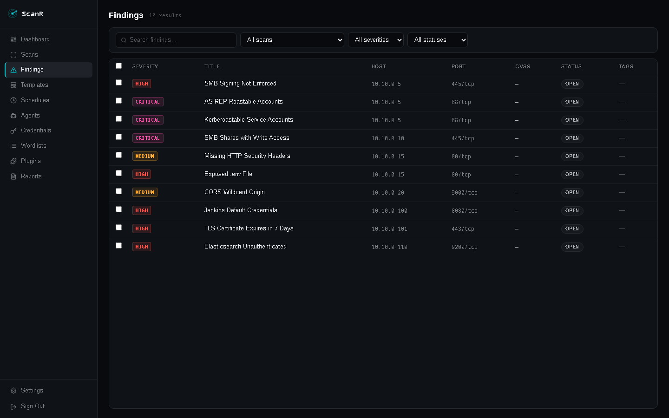Open the SMB Signing Not Enforced finding
The image size is (669, 418).
click(x=240, y=84)
